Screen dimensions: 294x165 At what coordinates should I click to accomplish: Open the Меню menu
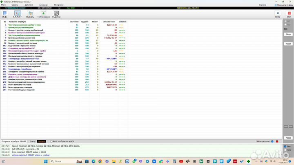4,5
